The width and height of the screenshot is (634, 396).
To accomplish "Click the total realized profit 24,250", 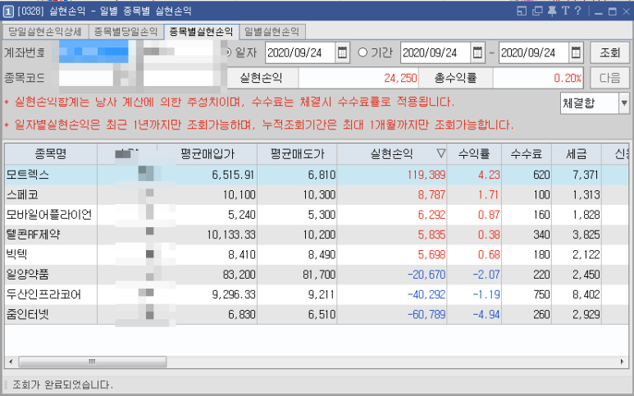I will (400, 78).
